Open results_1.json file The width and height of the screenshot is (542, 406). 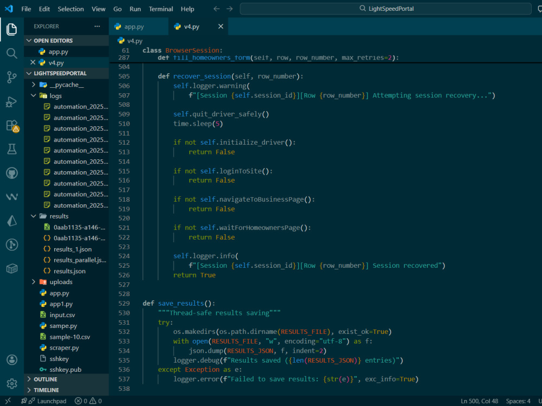(66, 249)
